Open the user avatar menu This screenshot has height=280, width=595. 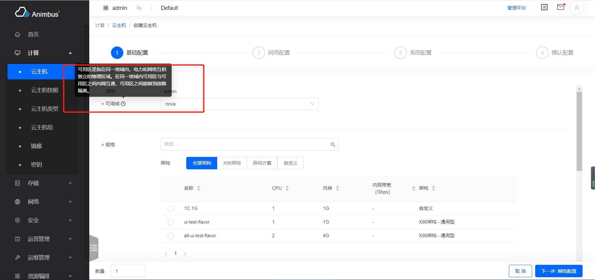(577, 8)
